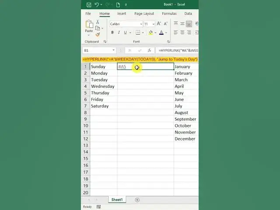The image size is (280, 210).
Task: Expand the Fill Color palette arrow
Action: click(x=155, y=33)
